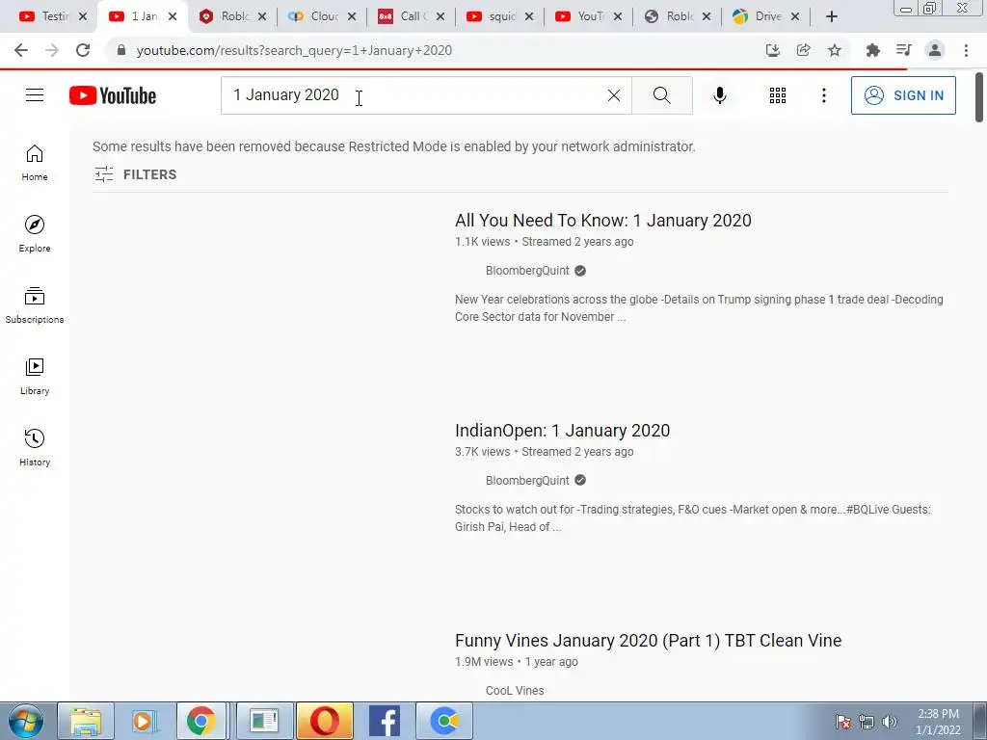The image size is (987, 740).
Task: Go back with the browser back arrow
Action: [21, 50]
